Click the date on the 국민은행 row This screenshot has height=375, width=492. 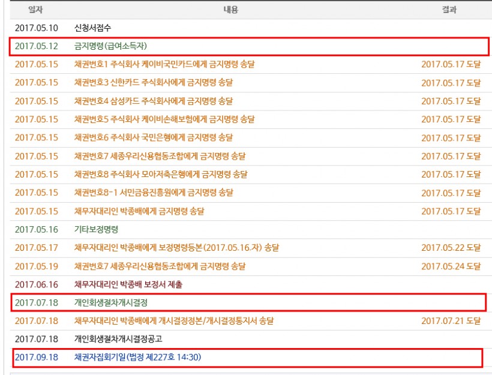[x=37, y=137]
